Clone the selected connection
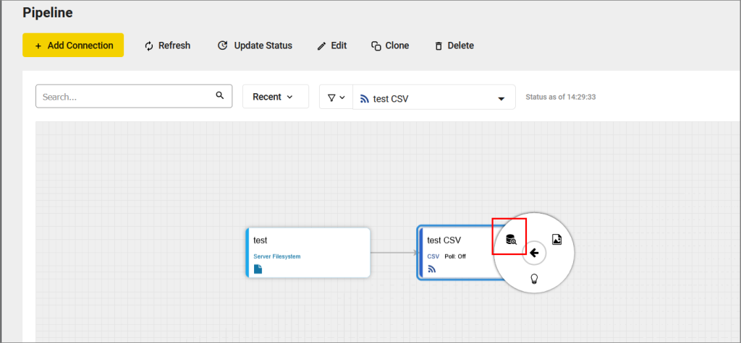Screen dimensions: 741x343 pos(390,45)
